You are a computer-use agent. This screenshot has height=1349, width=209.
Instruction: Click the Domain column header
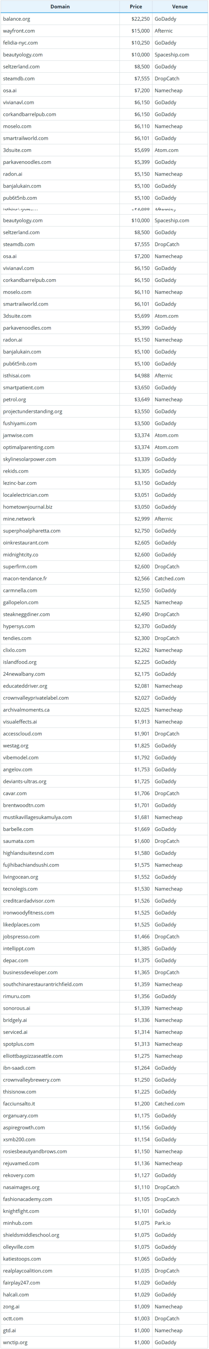60,7
